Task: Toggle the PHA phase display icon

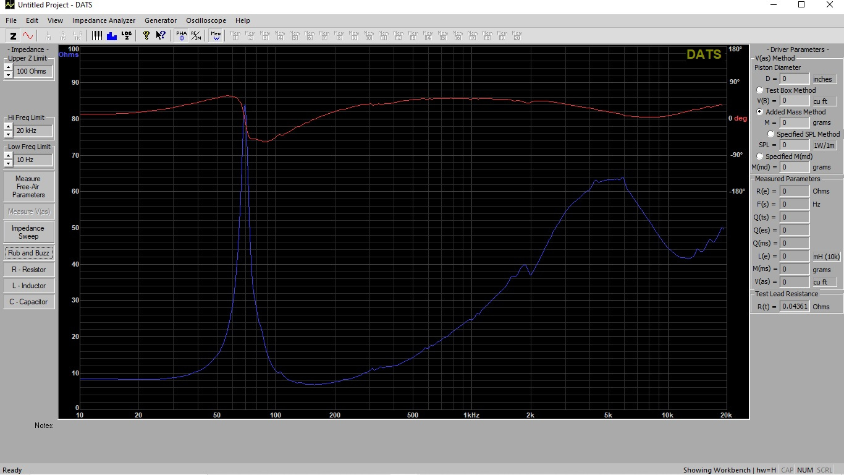Action: click(181, 36)
